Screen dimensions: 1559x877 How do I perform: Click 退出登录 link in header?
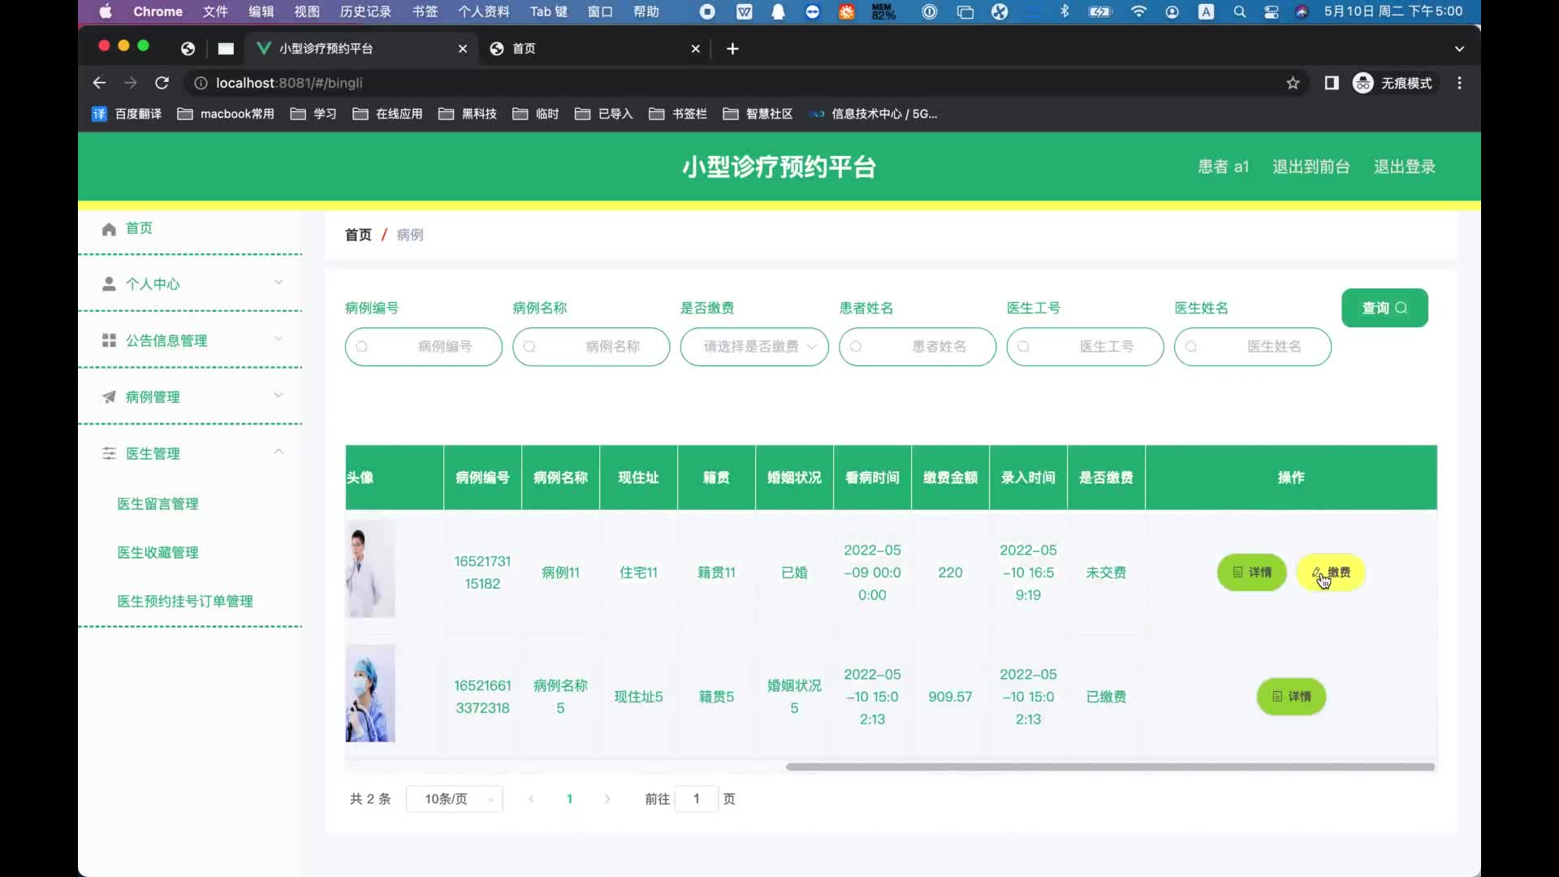1404,166
